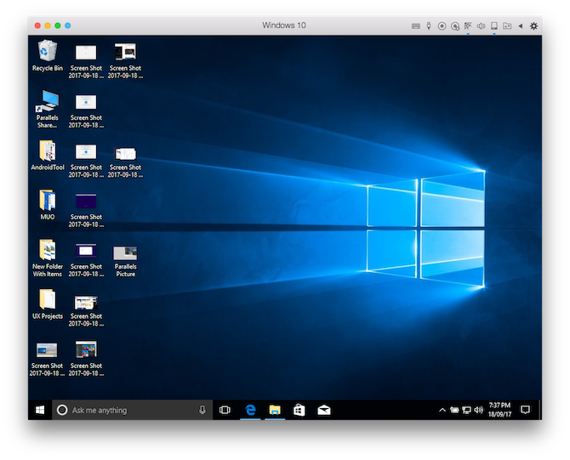This screenshot has height=460, width=570.
Task: Open Microsoft Edge from taskbar
Action: click(x=250, y=410)
